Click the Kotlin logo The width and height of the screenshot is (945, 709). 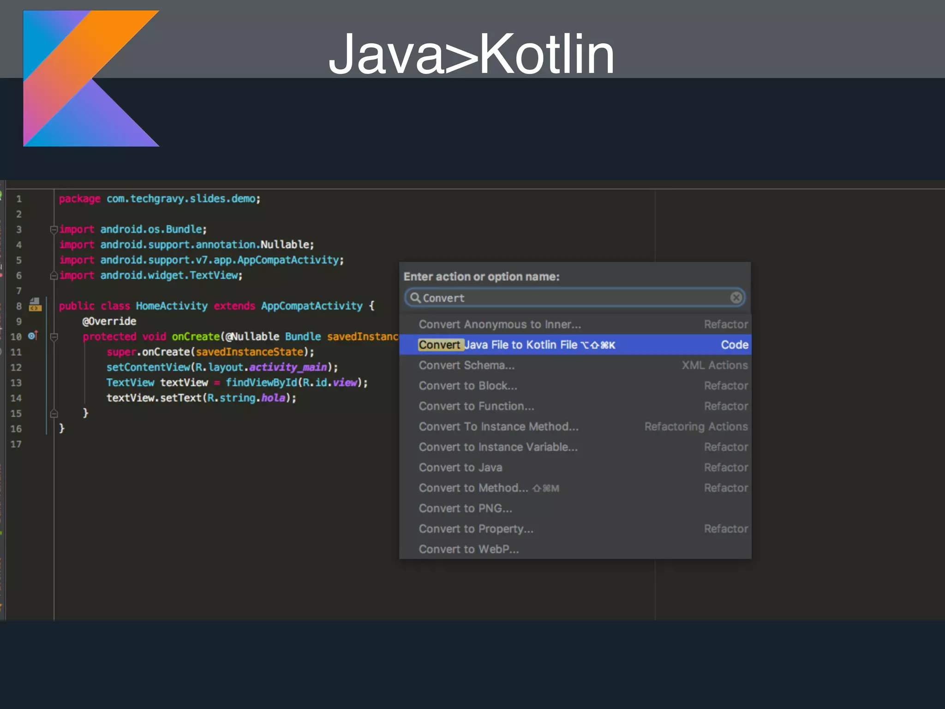pos(91,78)
